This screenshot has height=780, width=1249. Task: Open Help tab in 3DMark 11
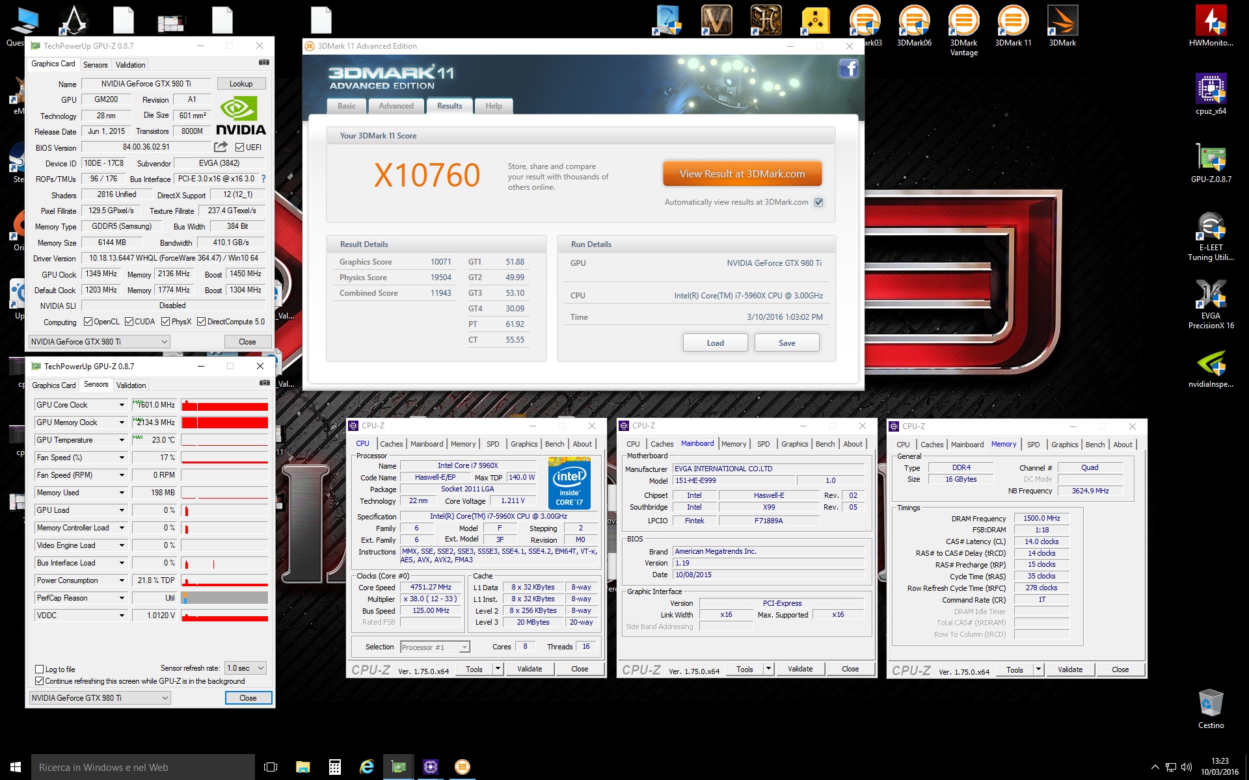494,106
